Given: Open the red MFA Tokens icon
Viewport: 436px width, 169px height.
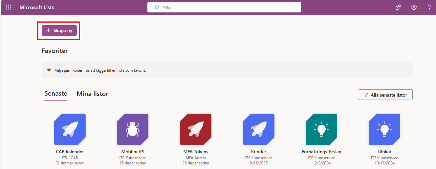Looking at the screenshot, I should coord(196,129).
